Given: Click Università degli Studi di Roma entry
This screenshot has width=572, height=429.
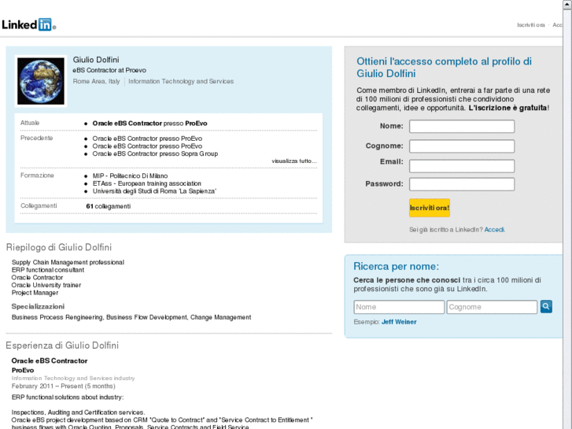Looking at the screenshot, I should pos(154,191).
